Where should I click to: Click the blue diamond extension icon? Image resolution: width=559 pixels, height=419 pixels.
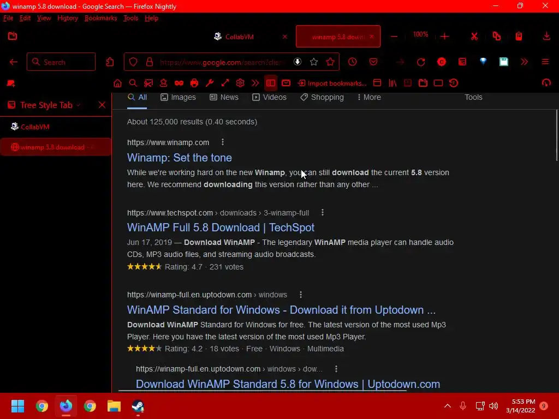point(483,61)
